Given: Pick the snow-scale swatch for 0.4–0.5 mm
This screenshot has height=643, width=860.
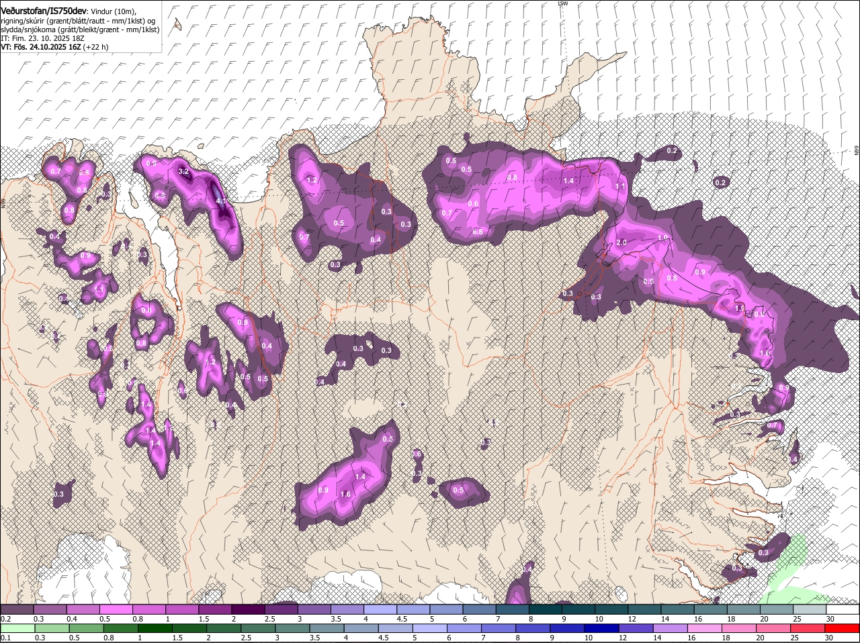Looking at the screenshot, I should 83,609.
